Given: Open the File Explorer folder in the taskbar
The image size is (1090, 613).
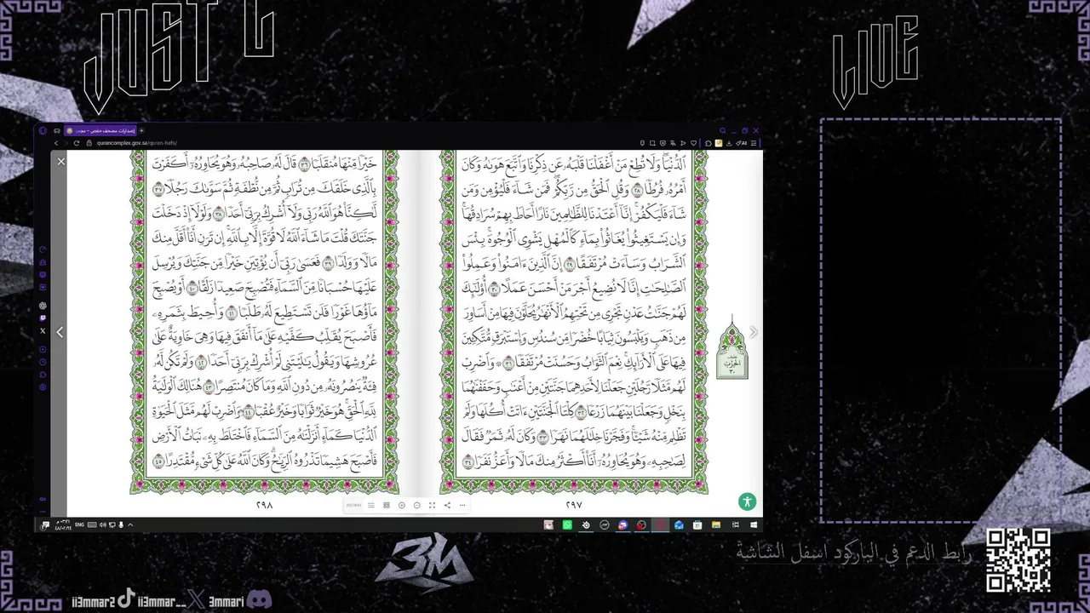Looking at the screenshot, I should point(716,525).
